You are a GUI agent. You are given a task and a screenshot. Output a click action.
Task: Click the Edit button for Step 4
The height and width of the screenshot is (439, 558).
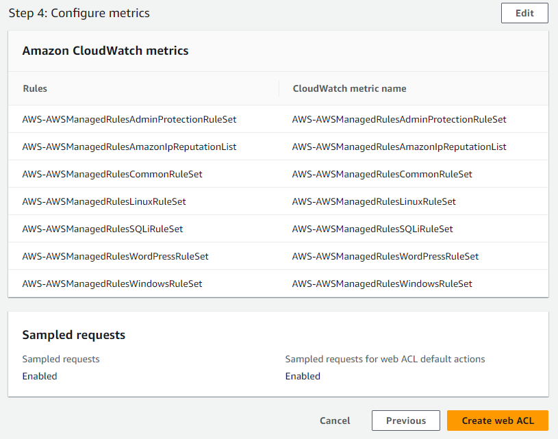click(524, 13)
